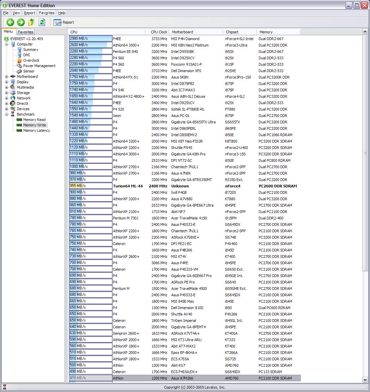The height and width of the screenshot is (392, 370).
Task: Open the View menu
Action: [16, 13]
